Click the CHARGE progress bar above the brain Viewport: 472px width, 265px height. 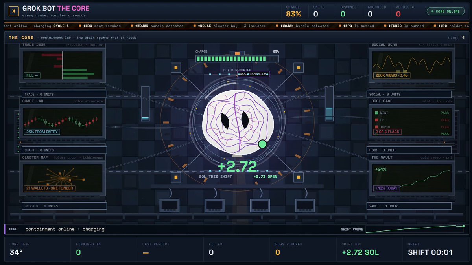coord(237,59)
